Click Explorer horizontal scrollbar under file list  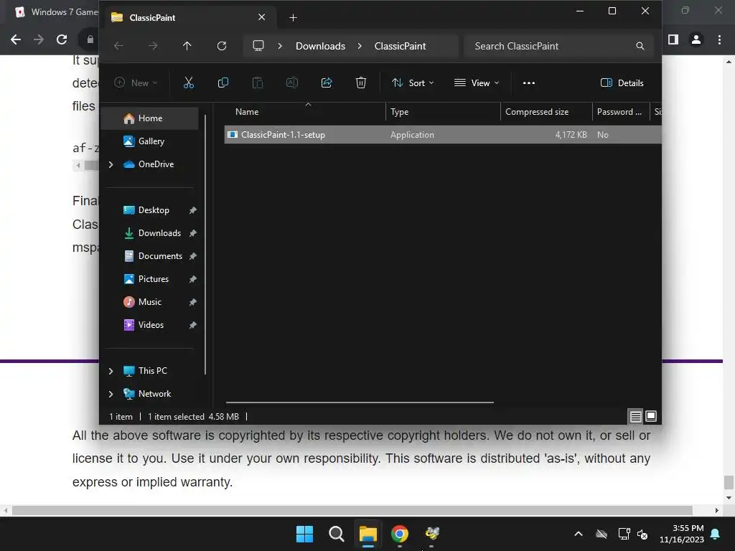(x=360, y=402)
